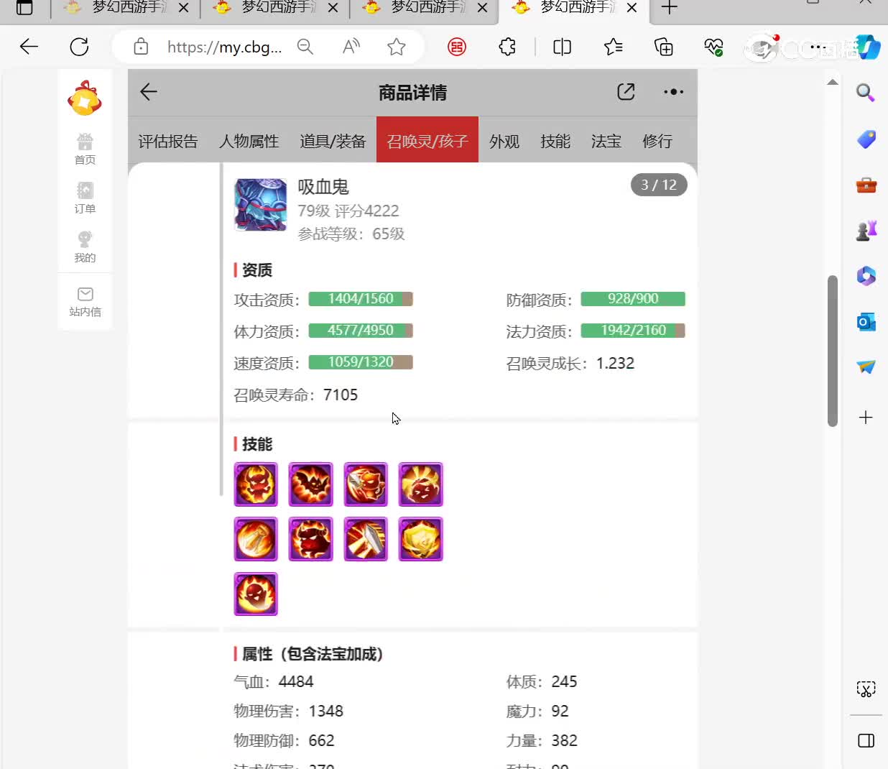Click screenshot tool icon in sidebar

point(866,689)
